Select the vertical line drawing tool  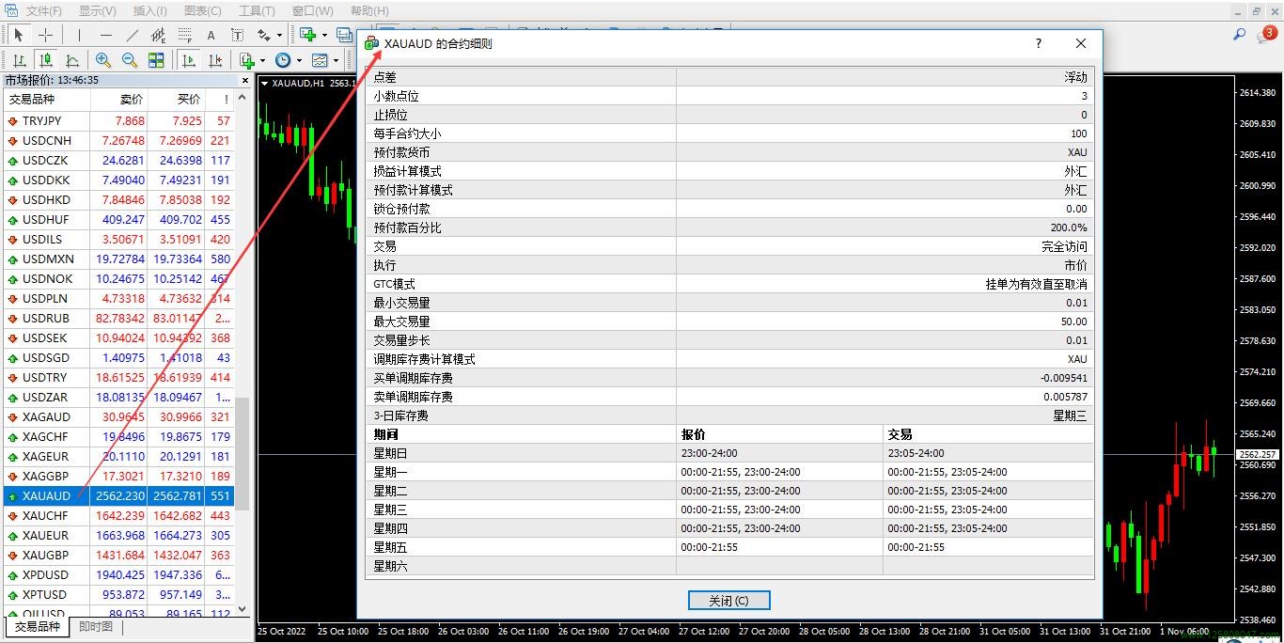[79, 35]
